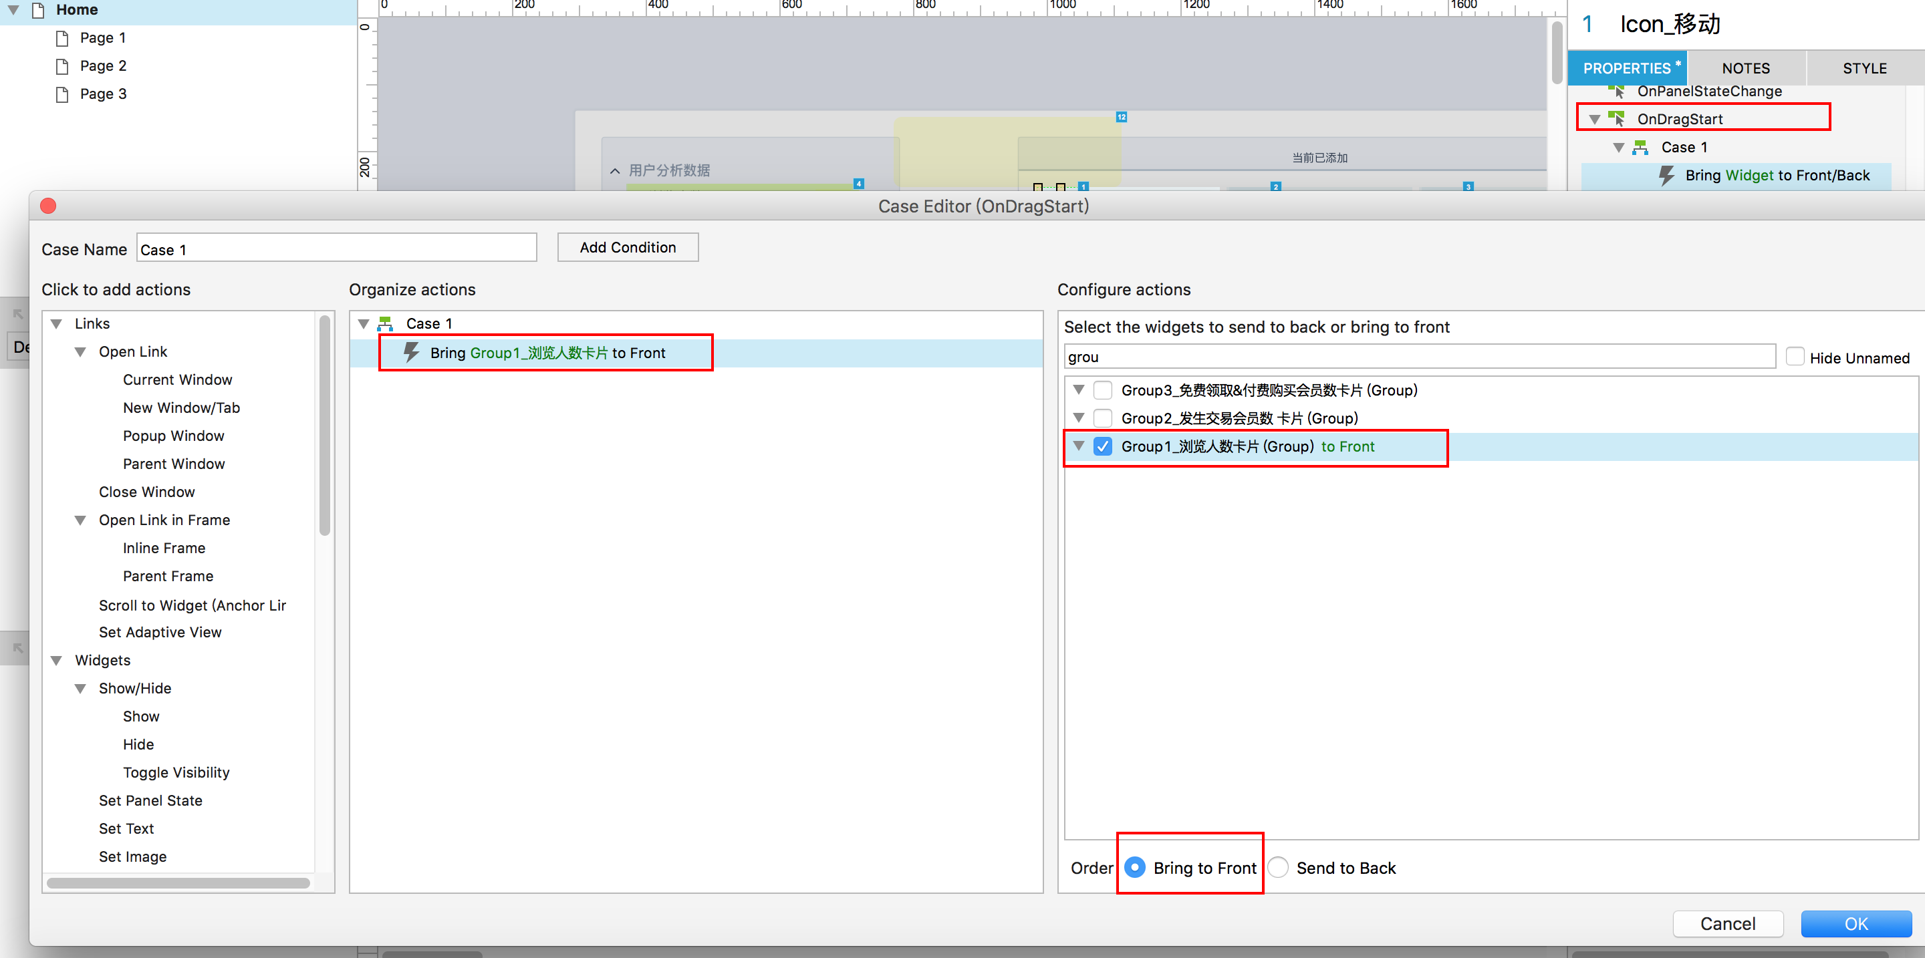Switch to the NOTES tab
Image resolution: width=1925 pixels, height=958 pixels.
tap(1745, 68)
